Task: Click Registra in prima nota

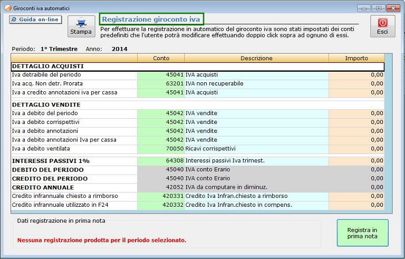Action: point(362,233)
